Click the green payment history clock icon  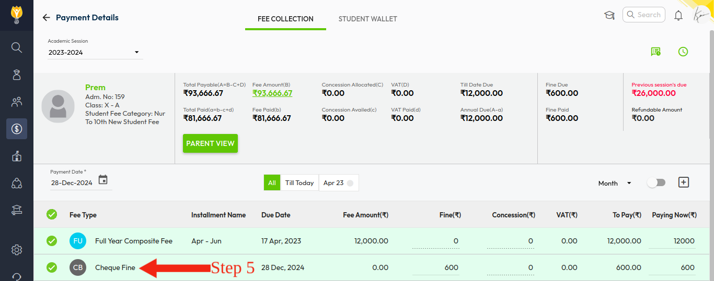click(x=683, y=52)
